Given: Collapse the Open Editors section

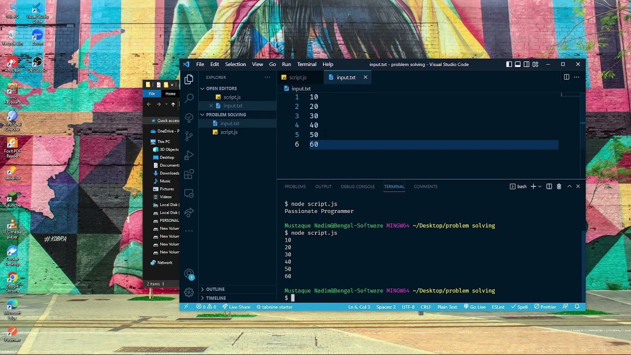Looking at the screenshot, I should coord(238,88).
